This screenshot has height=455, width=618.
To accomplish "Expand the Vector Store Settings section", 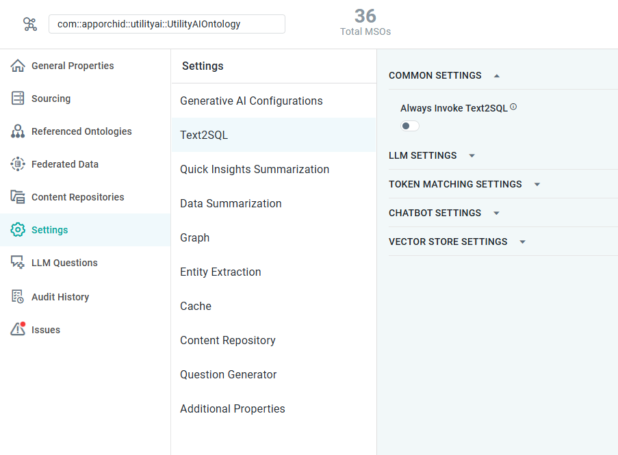I will click(522, 242).
